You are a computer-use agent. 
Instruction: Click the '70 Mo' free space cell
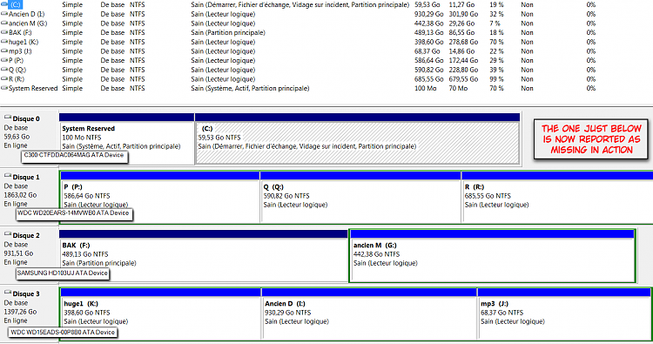pyautogui.click(x=458, y=88)
